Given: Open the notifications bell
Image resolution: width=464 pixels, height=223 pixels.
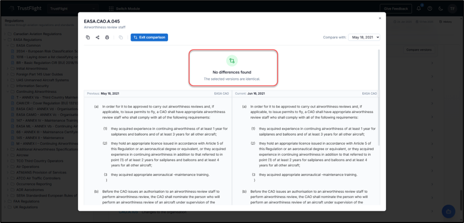Looking at the screenshot, I should tap(419, 8).
